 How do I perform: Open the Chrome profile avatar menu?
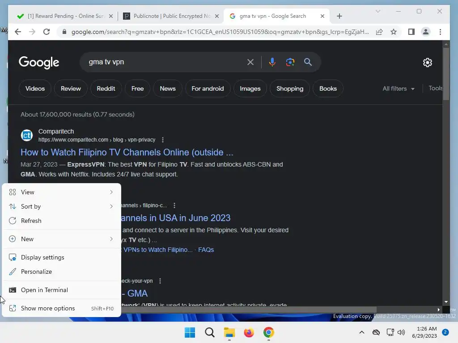click(426, 32)
